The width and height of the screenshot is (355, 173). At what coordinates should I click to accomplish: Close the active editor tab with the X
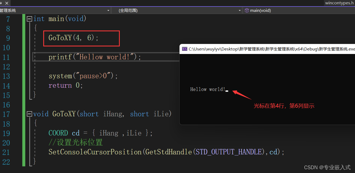(6, 3)
